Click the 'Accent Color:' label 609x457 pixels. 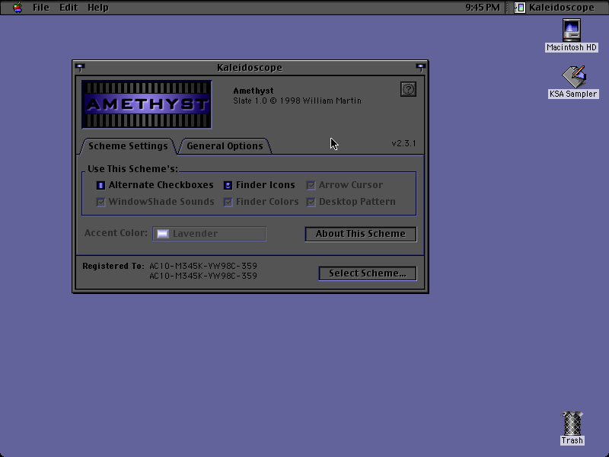(116, 233)
